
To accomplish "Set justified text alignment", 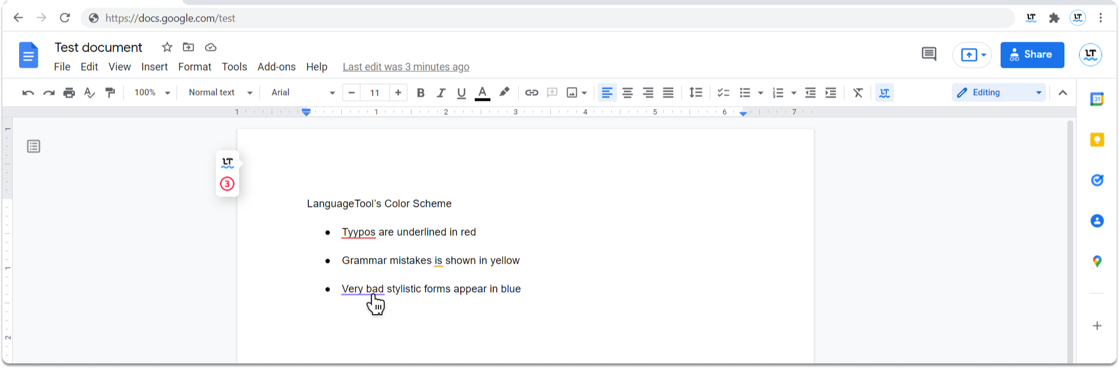I will point(669,93).
